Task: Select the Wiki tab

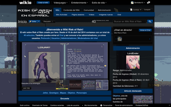Action: point(57,10)
